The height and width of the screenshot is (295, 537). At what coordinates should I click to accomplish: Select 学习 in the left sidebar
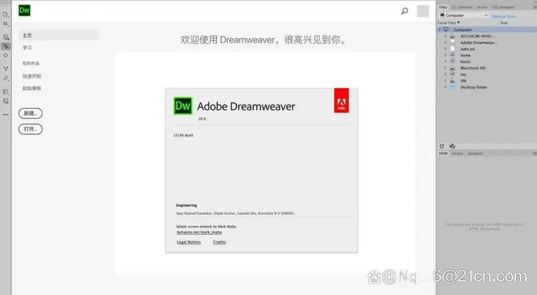coord(27,48)
